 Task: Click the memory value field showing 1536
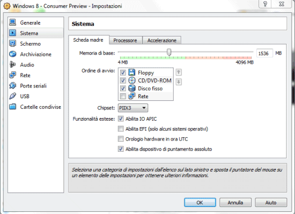tap(264, 54)
